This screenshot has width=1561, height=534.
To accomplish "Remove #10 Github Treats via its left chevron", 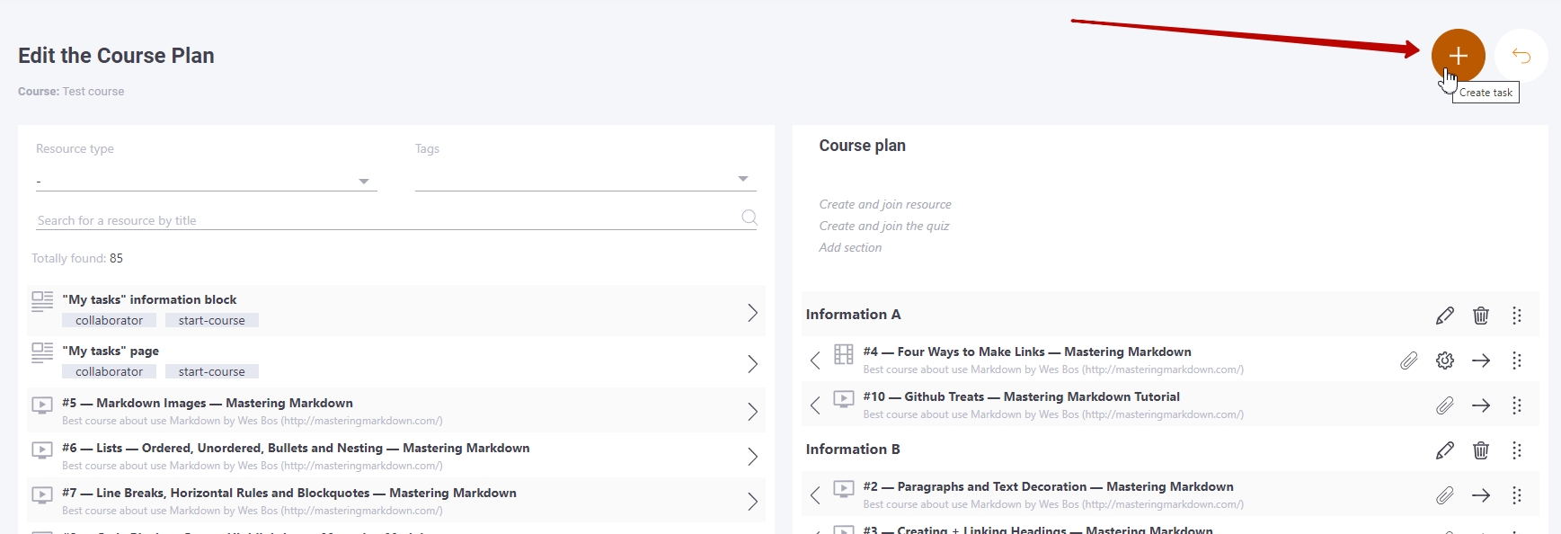I will pos(815,405).
